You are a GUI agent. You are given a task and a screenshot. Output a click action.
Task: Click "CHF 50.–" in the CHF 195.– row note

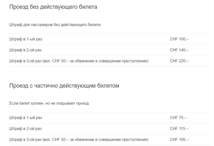(60, 140)
